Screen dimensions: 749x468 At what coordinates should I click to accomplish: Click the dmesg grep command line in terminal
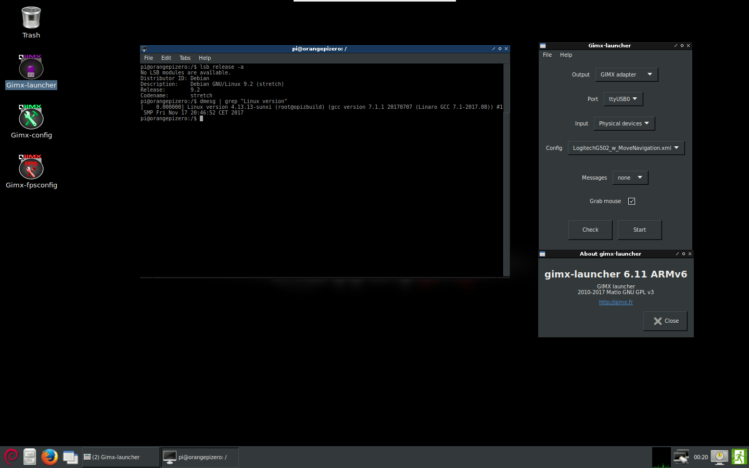pos(214,102)
